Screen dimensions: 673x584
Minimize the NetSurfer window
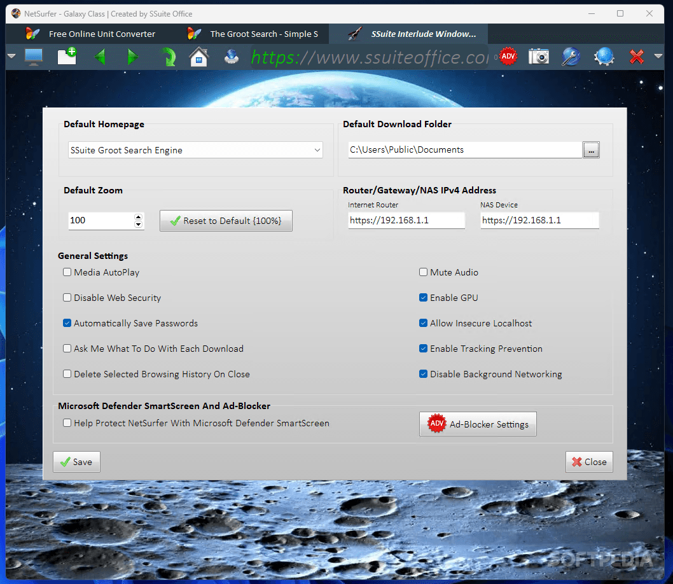[592, 14]
